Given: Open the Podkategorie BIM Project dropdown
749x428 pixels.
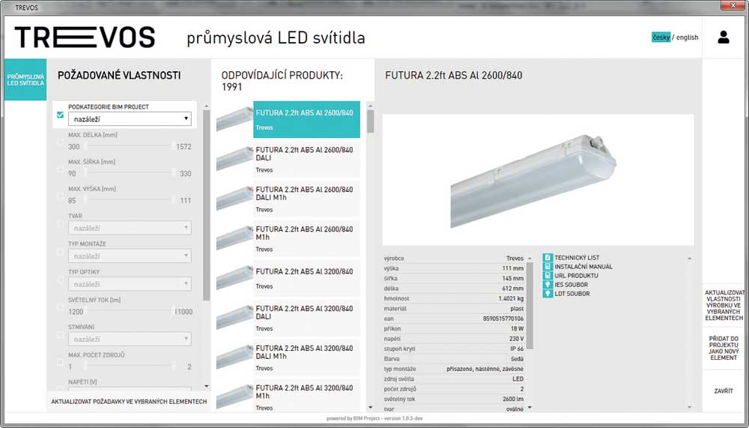Looking at the screenshot, I should pyautogui.click(x=130, y=119).
